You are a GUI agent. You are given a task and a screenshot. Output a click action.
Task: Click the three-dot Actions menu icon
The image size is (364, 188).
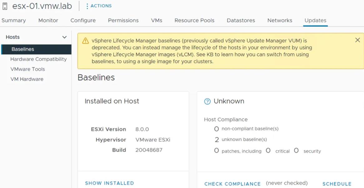tap(87, 6)
